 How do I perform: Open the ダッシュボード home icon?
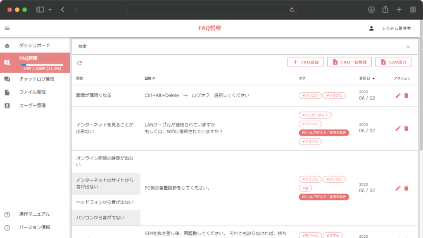click(x=8, y=45)
